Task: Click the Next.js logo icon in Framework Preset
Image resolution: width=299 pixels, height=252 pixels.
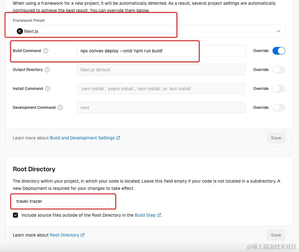Action: click(x=20, y=31)
